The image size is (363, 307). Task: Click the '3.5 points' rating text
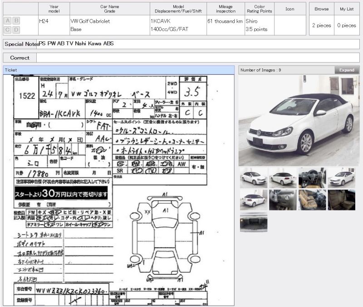(256, 29)
